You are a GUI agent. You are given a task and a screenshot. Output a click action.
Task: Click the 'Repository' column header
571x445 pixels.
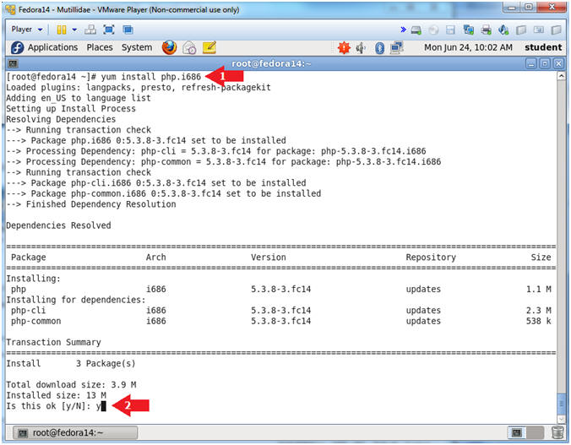click(431, 257)
